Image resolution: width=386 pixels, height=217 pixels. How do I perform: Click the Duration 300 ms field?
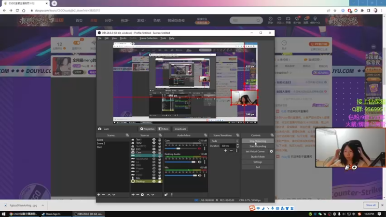point(228,146)
